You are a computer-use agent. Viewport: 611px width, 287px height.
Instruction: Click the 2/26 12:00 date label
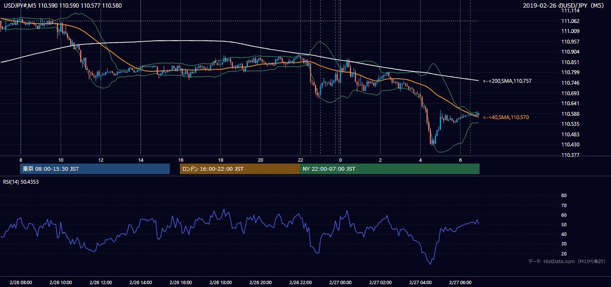click(x=100, y=283)
